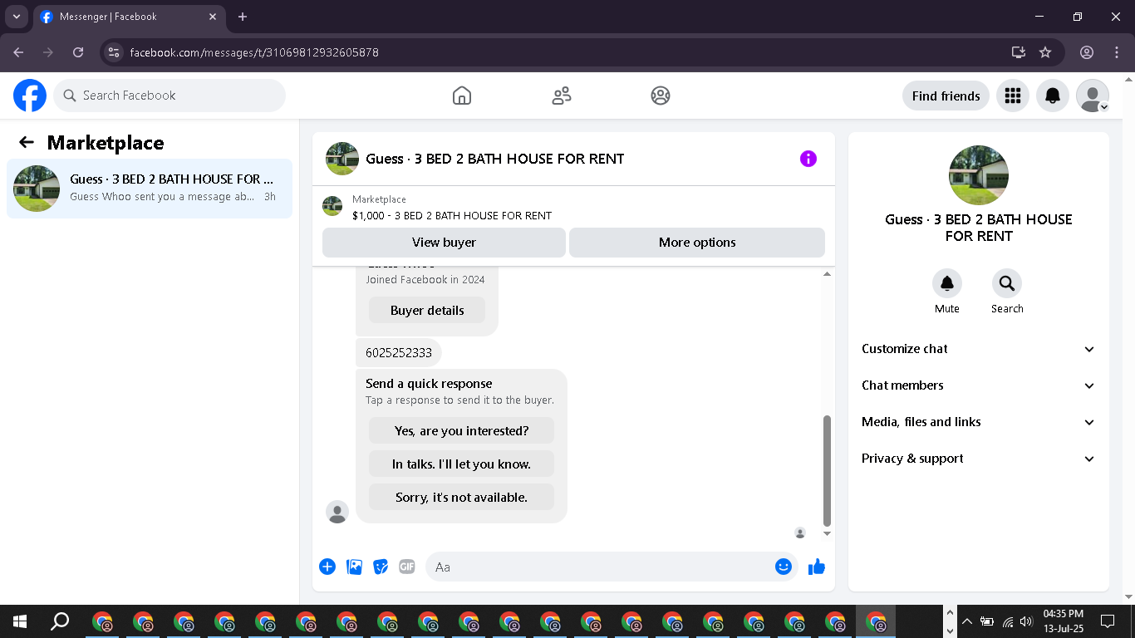Open the Friends icon in top navigation

562,96
